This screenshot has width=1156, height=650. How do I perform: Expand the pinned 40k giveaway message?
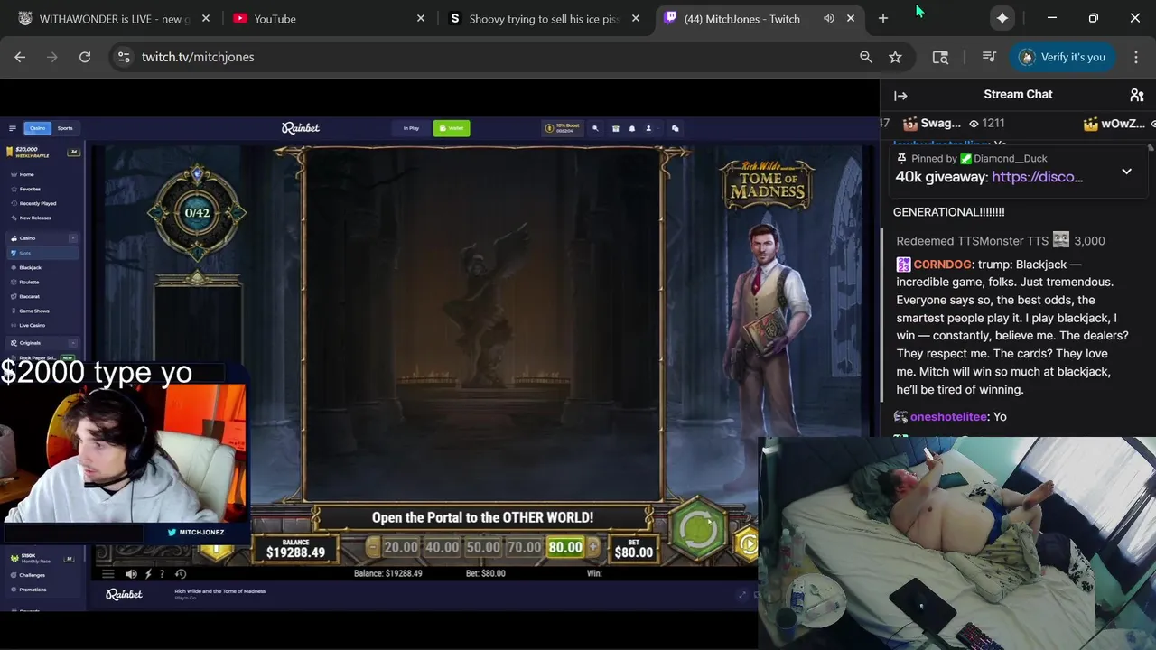coord(1126,172)
